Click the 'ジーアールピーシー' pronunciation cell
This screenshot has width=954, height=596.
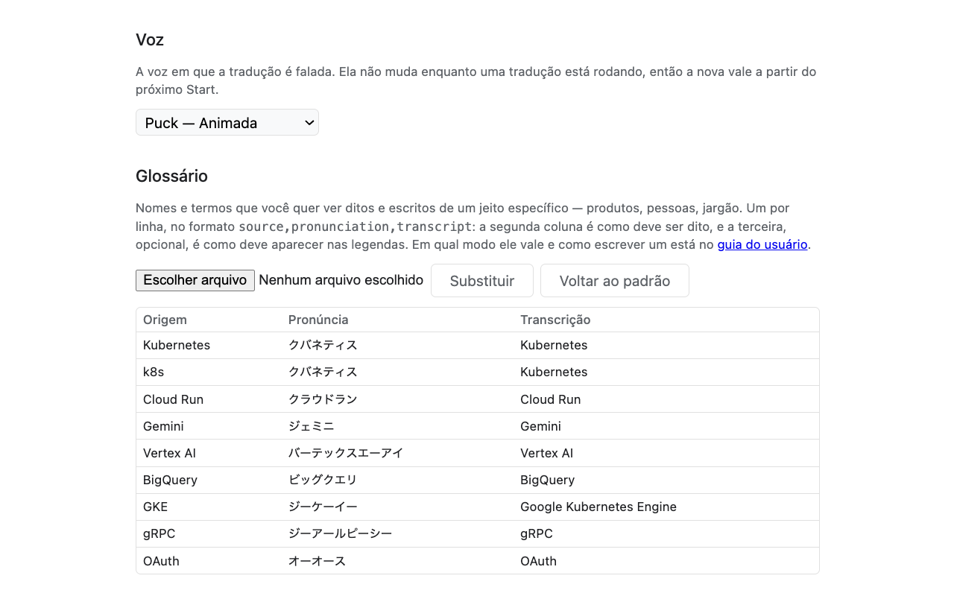340,533
